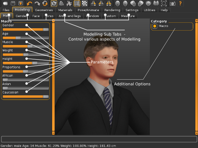Screen dimensions: 198x148
Task: Click the text input bar at bottom
Action: (x=99, y=139)
